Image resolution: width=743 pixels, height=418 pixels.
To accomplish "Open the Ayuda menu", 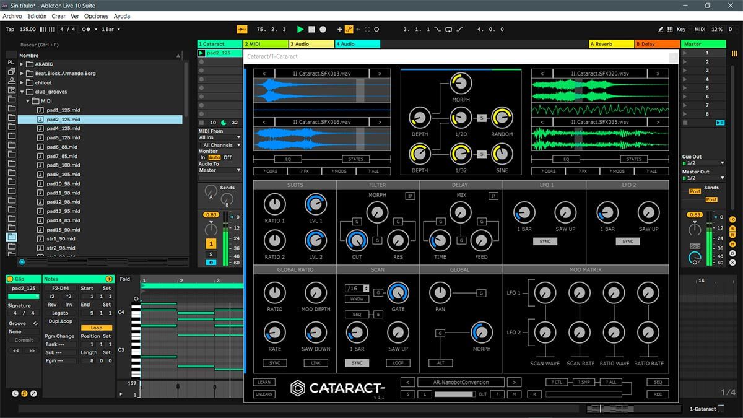I will (122, 16).
